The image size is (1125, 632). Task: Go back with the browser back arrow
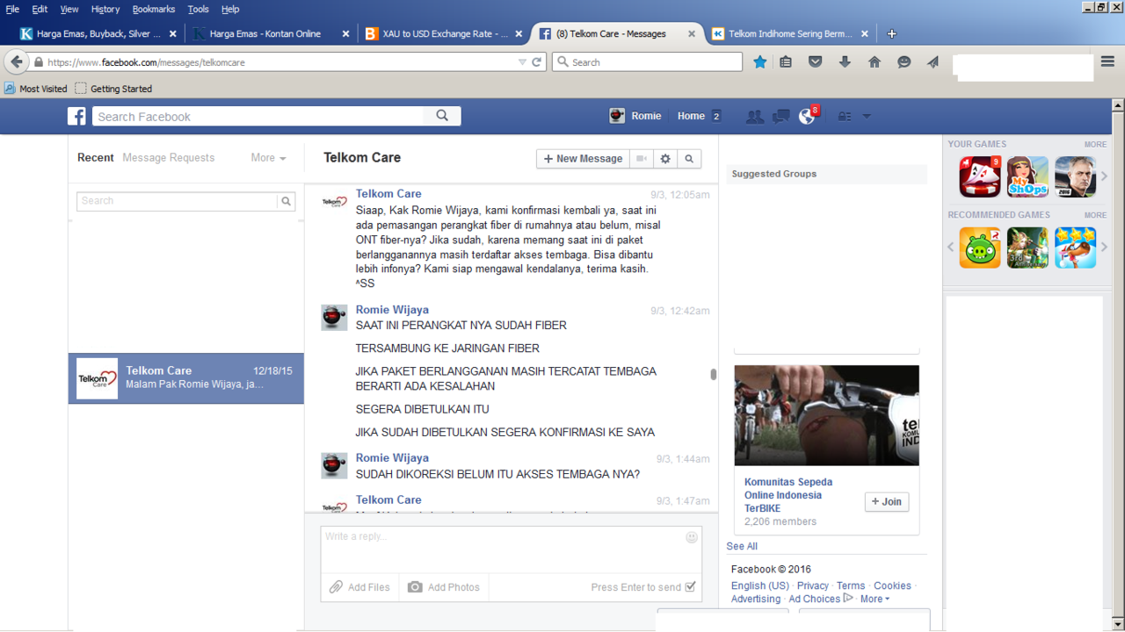click(x=16, y=62)
